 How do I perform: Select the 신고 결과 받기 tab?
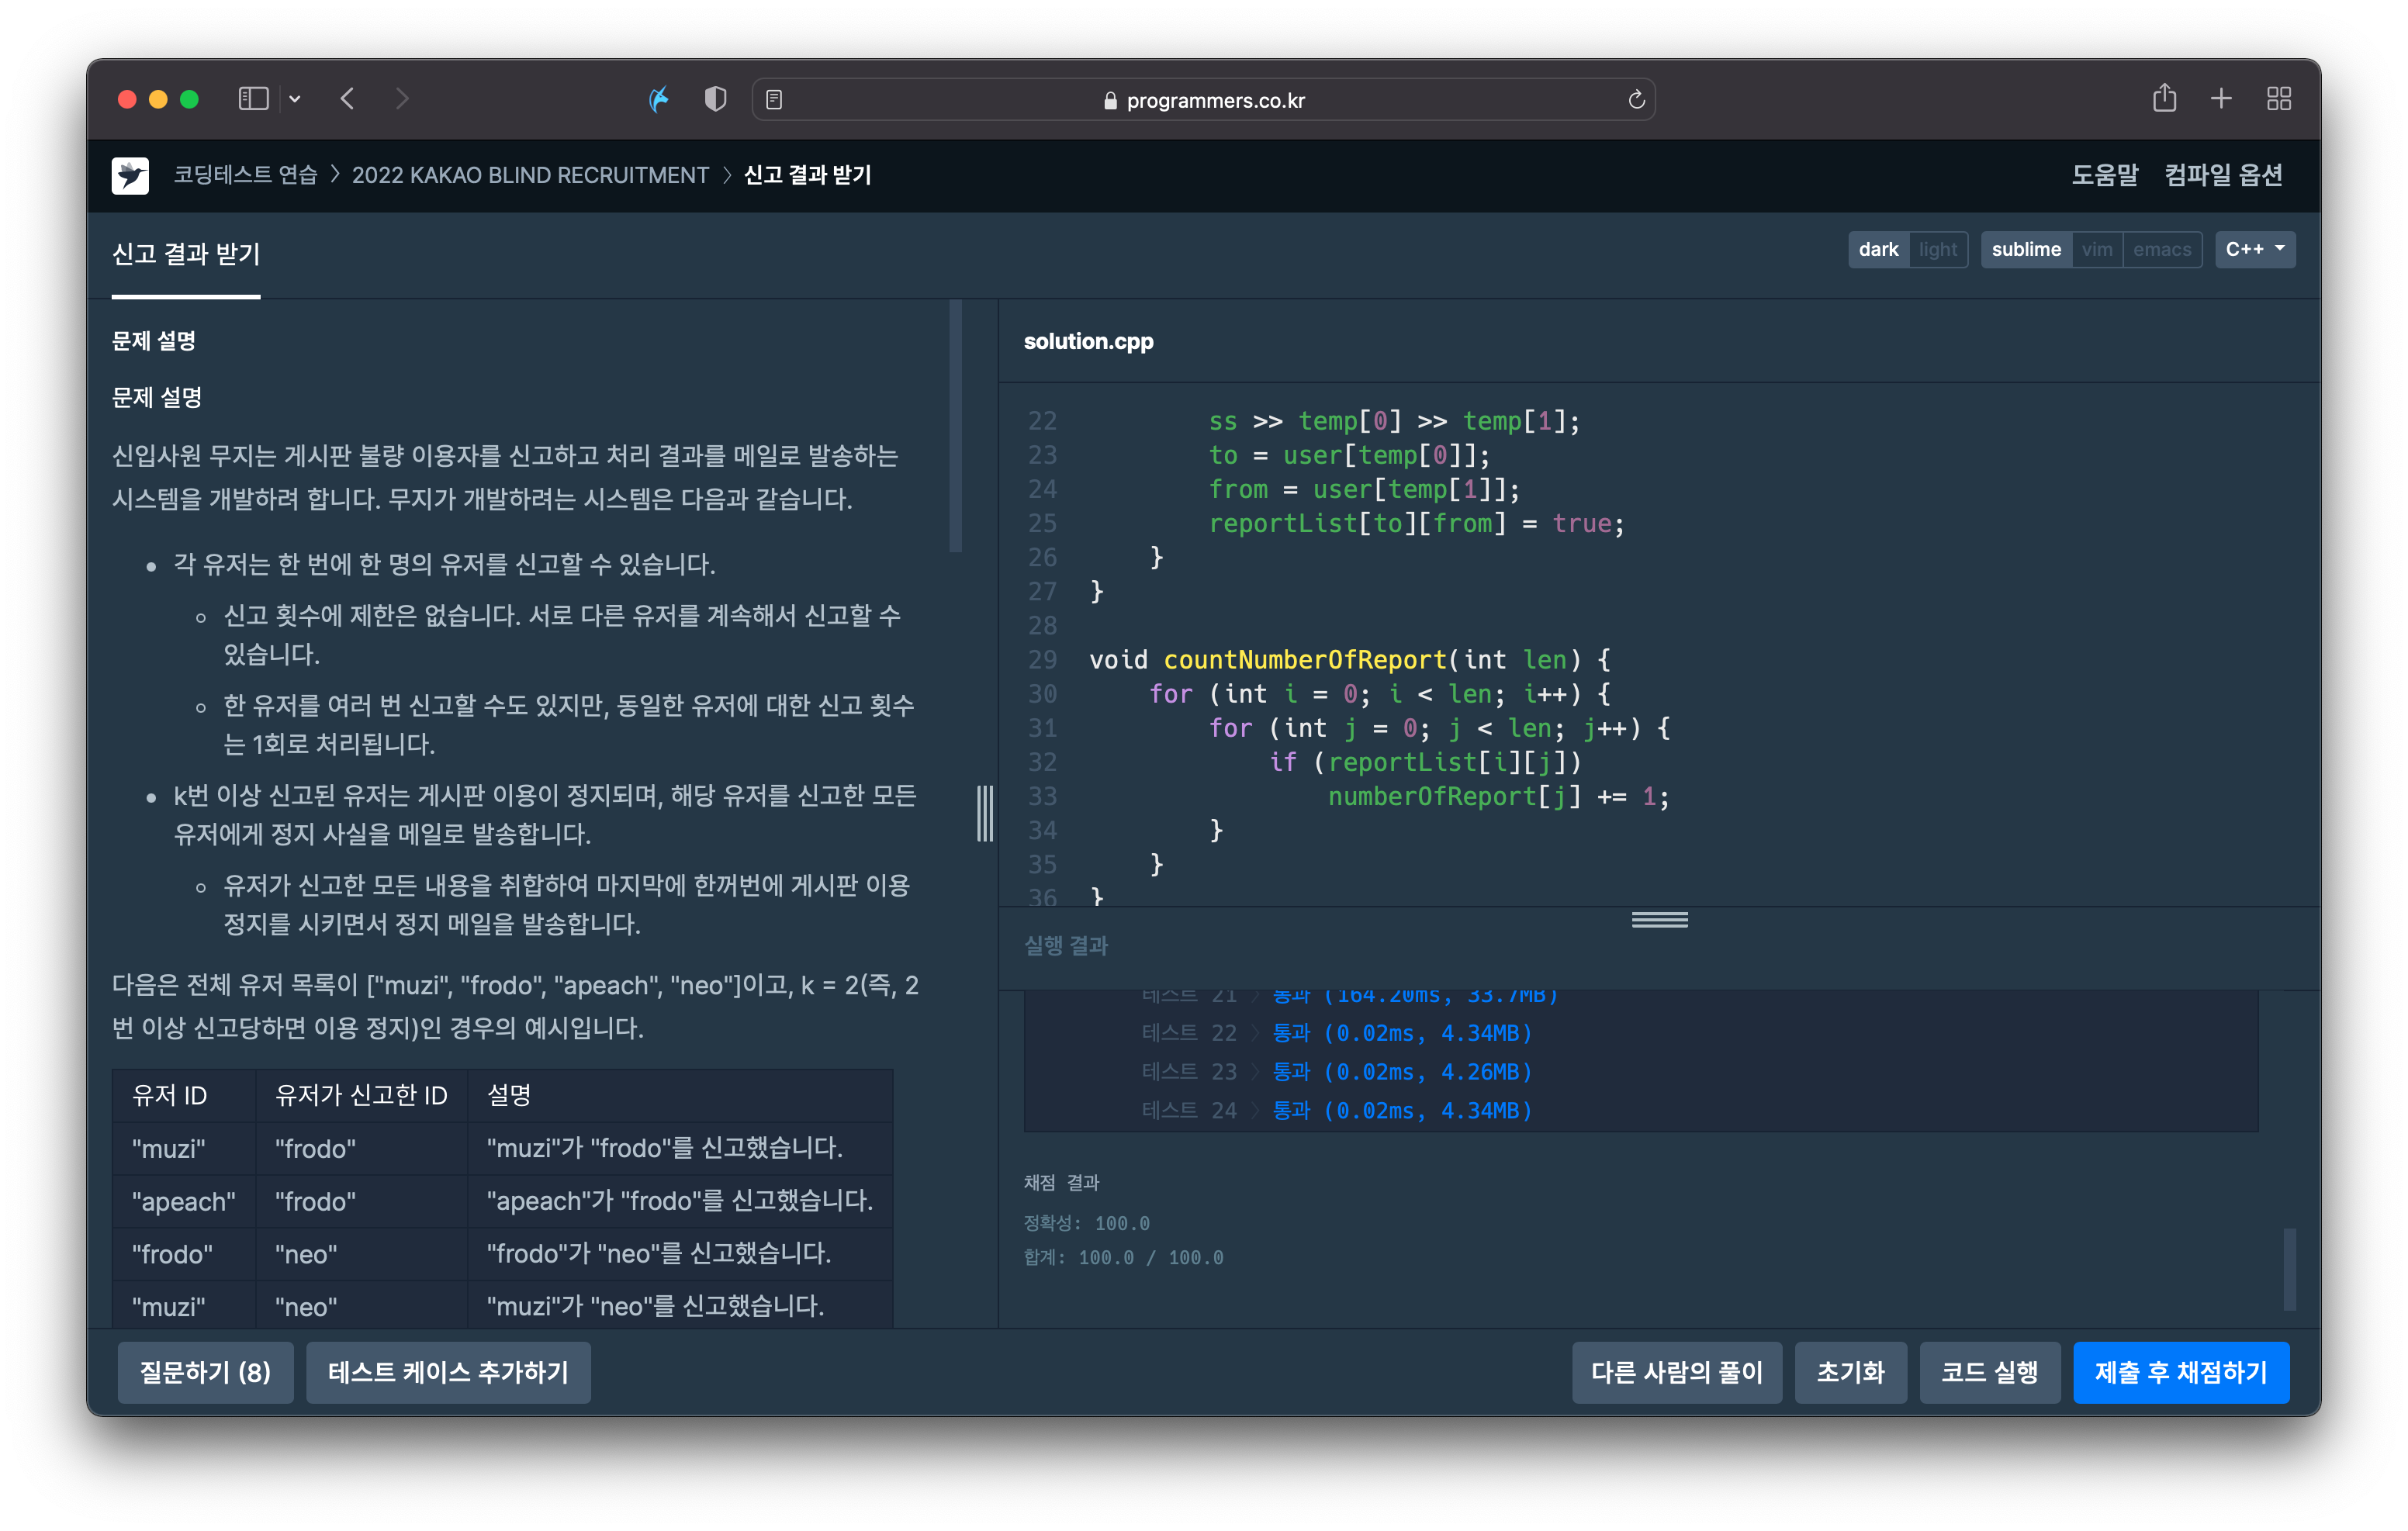[x=186, y=255]
